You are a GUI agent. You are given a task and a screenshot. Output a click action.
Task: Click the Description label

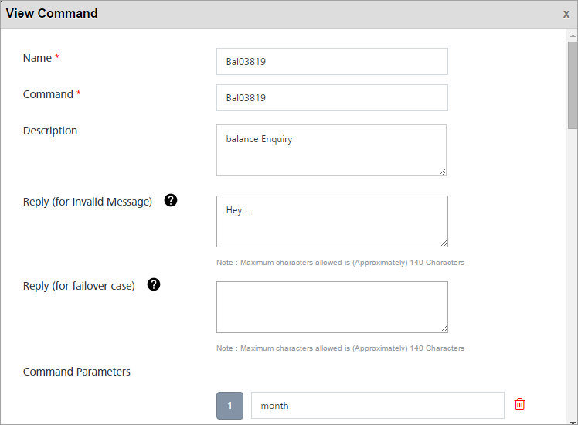pyautogui.click(x=50, y=131)
